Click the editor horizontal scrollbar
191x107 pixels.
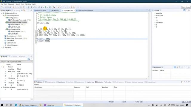click(92, 78)
